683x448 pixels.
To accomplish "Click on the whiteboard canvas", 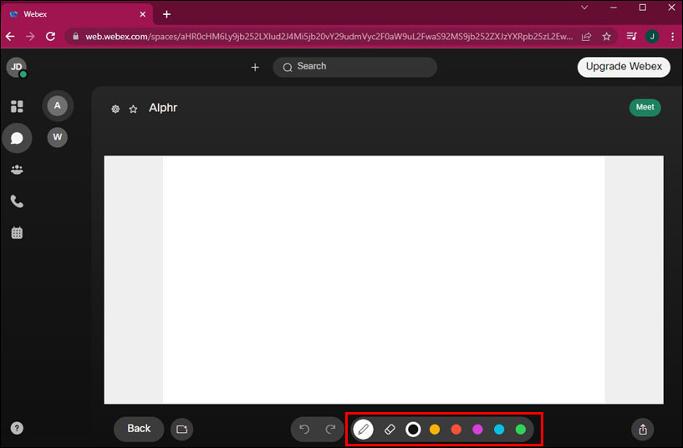I will point(384,279).
